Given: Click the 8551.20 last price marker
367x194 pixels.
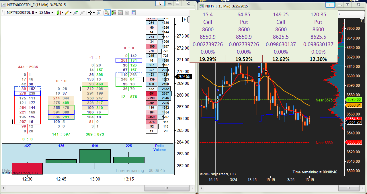Looking at the screenshot, I should click(354, 122).
